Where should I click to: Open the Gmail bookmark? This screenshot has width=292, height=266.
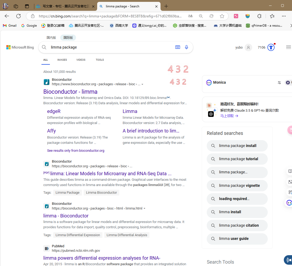pyautogui.click(x=10, y=26)
